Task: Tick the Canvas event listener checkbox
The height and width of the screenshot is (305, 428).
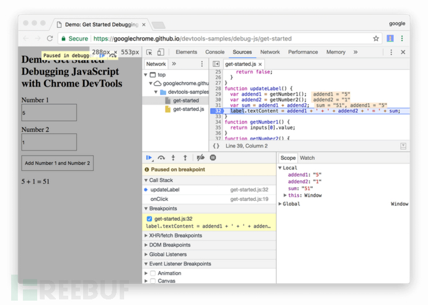Action: coord(153,281)
